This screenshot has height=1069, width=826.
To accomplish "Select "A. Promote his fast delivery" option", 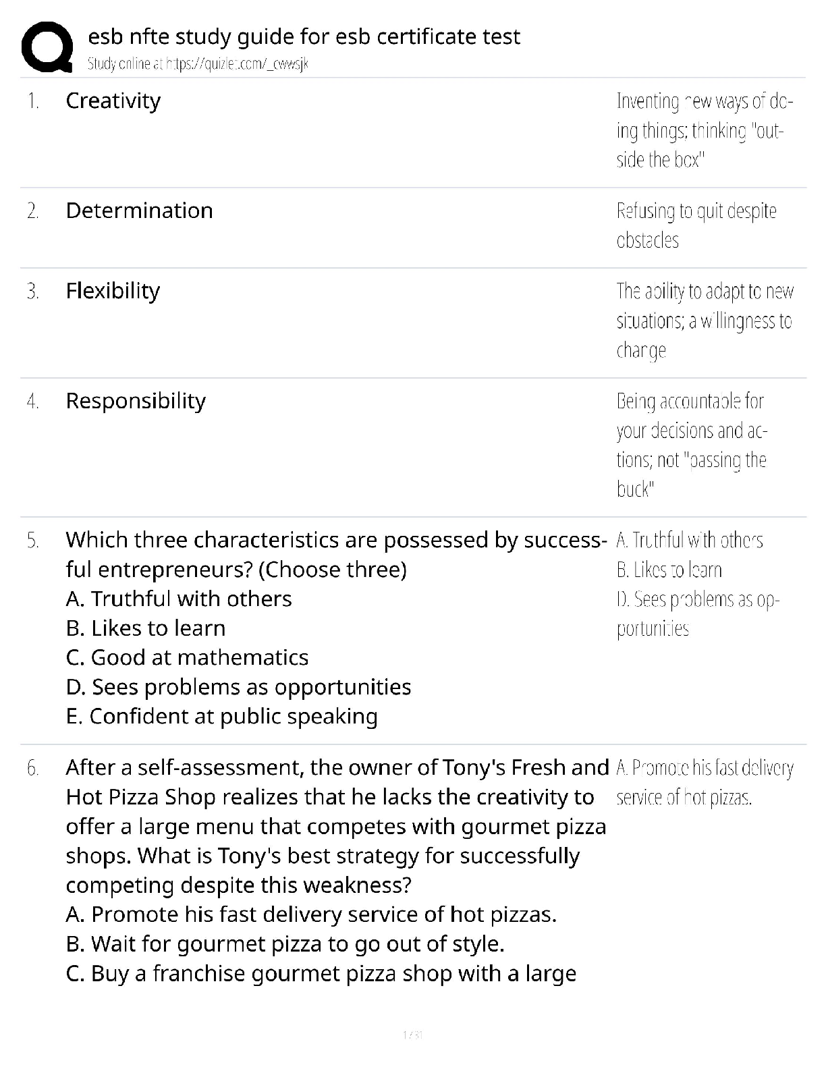I will point(311,914).
